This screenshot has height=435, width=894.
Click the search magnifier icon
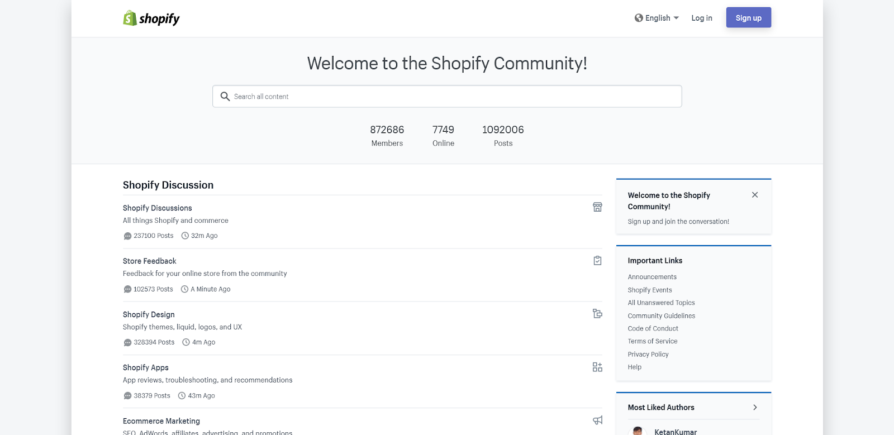(x=225, y=97)
